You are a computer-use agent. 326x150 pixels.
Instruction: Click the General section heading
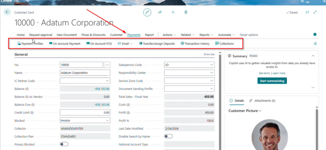point(21,54)
